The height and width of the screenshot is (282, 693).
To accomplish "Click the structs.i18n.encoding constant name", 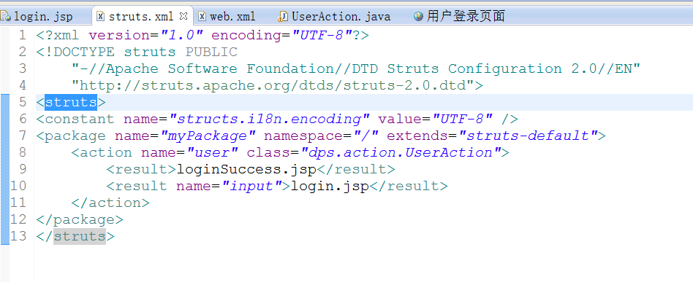I will point(269,119).
